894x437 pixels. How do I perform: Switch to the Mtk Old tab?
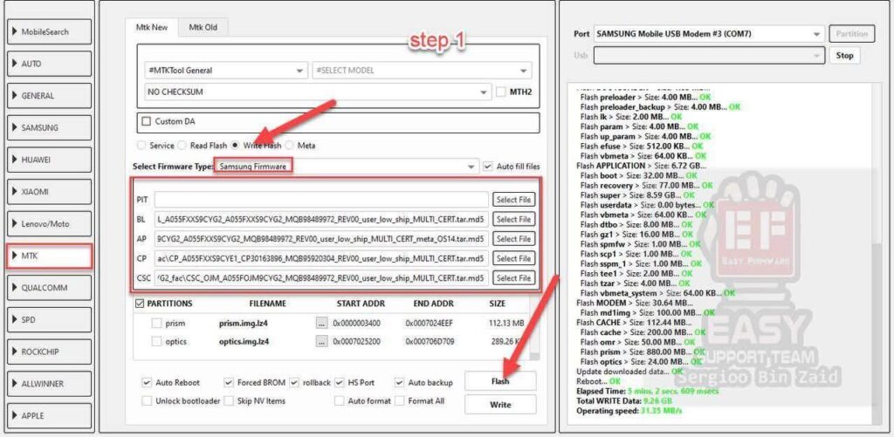pyautogui.click(x=203, y=27)
